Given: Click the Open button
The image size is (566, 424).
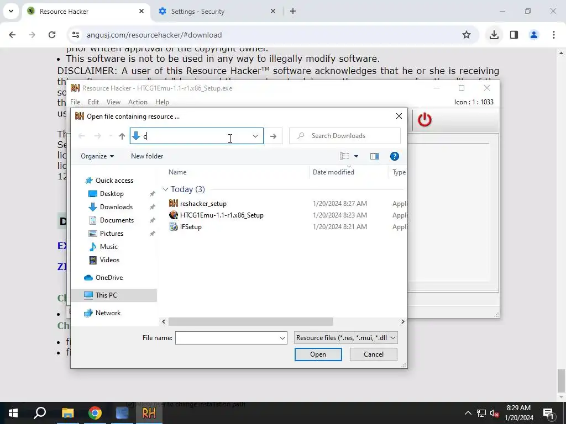Looking at the screenshot, I should 318,354.
